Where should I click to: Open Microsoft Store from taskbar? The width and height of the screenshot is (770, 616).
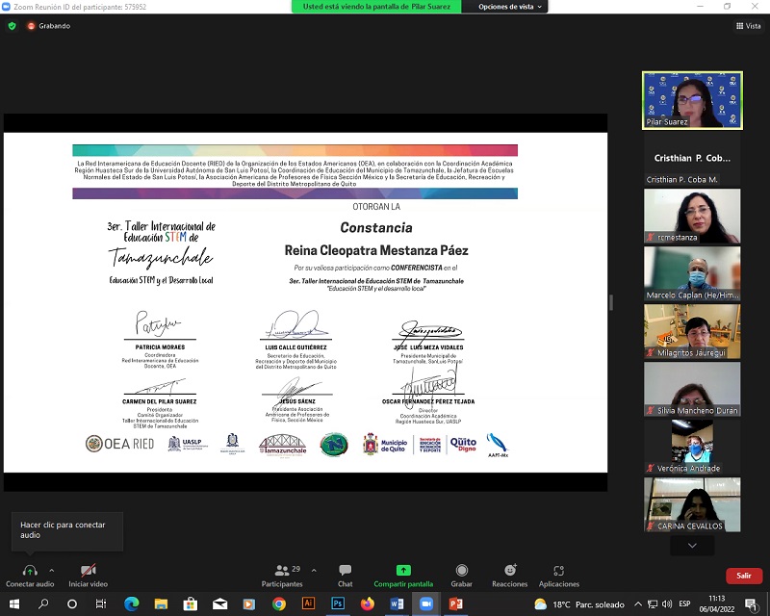click(190, 603)
